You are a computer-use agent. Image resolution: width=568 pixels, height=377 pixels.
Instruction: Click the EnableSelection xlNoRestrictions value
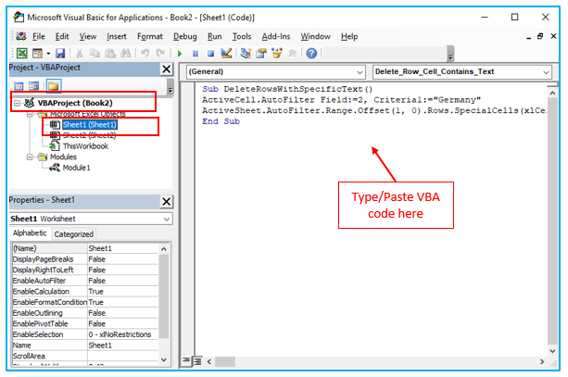pos(123,334)
